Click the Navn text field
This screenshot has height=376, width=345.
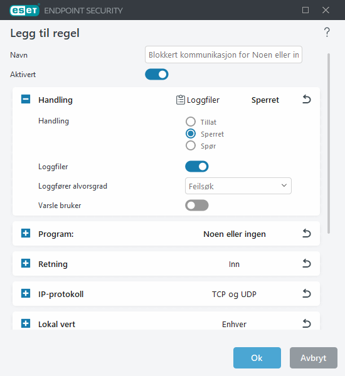click(x=223, y=55)
